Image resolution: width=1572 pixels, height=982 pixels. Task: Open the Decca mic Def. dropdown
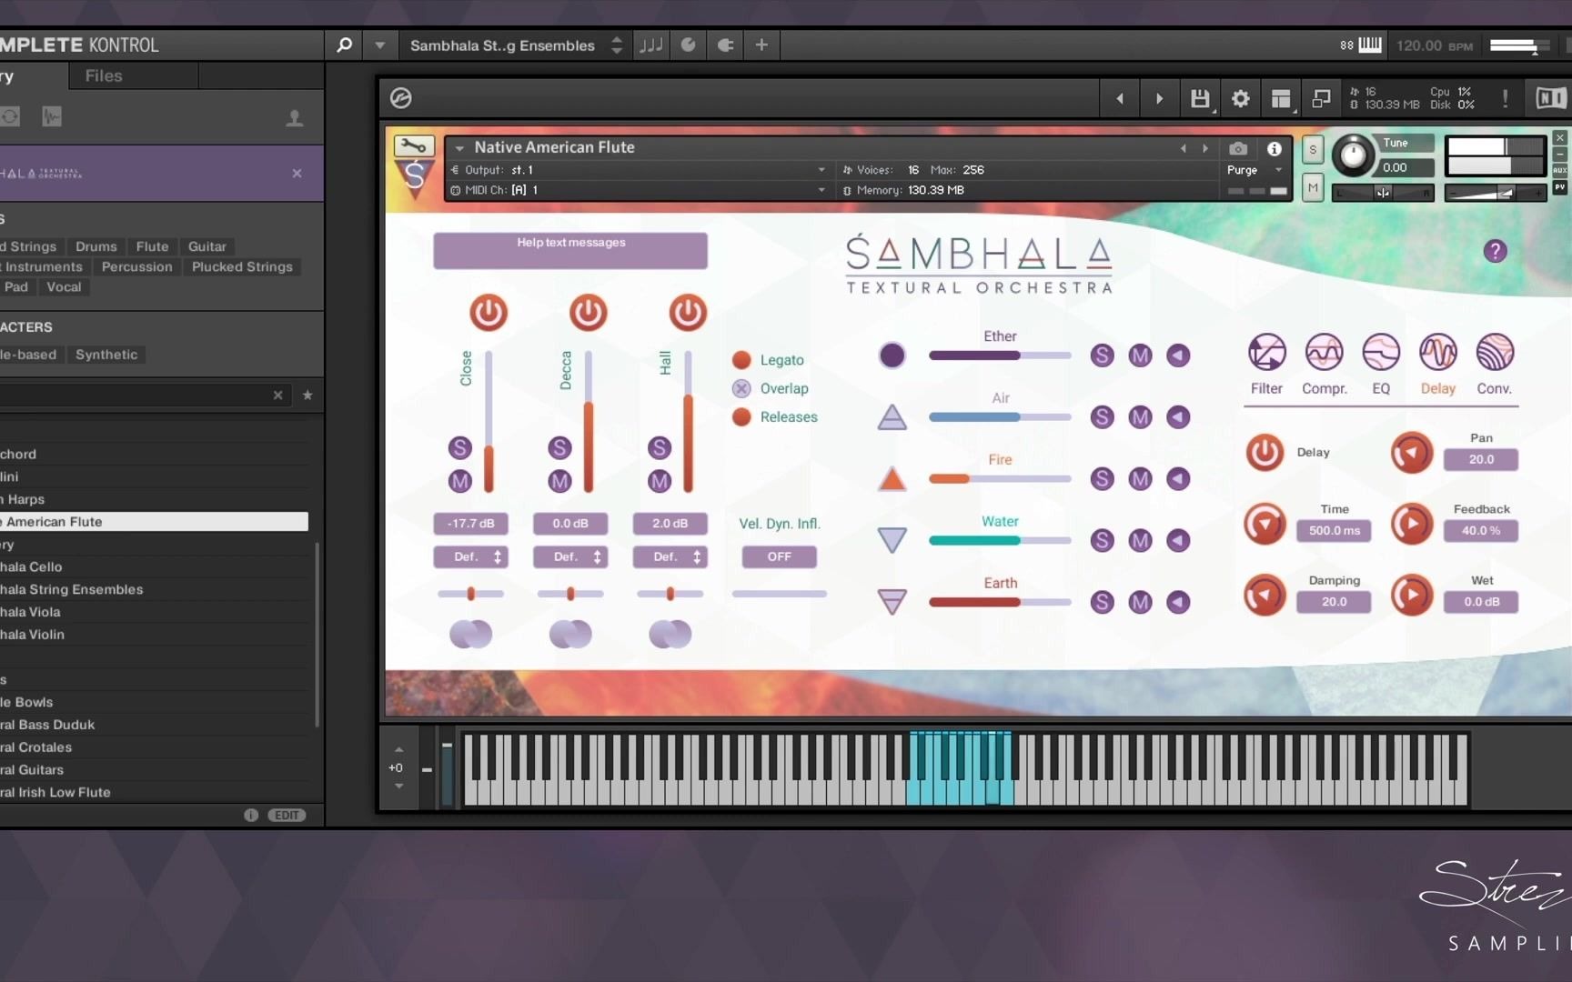click(x=570, y=556)
